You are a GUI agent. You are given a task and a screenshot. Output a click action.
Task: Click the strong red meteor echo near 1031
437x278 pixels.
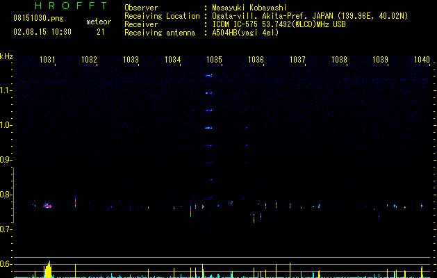(48, 206)
